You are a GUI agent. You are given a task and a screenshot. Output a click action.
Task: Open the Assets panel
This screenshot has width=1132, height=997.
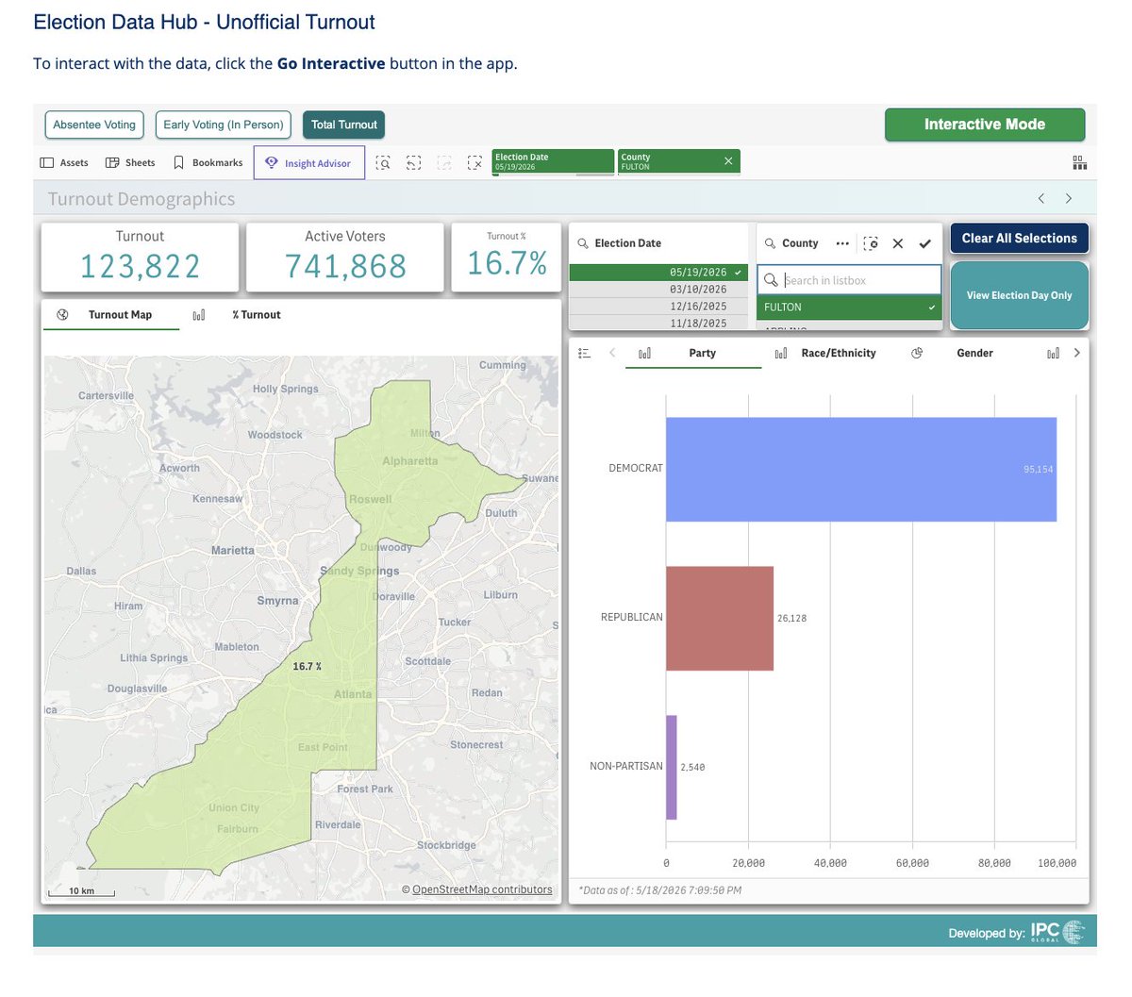point(64,162)
